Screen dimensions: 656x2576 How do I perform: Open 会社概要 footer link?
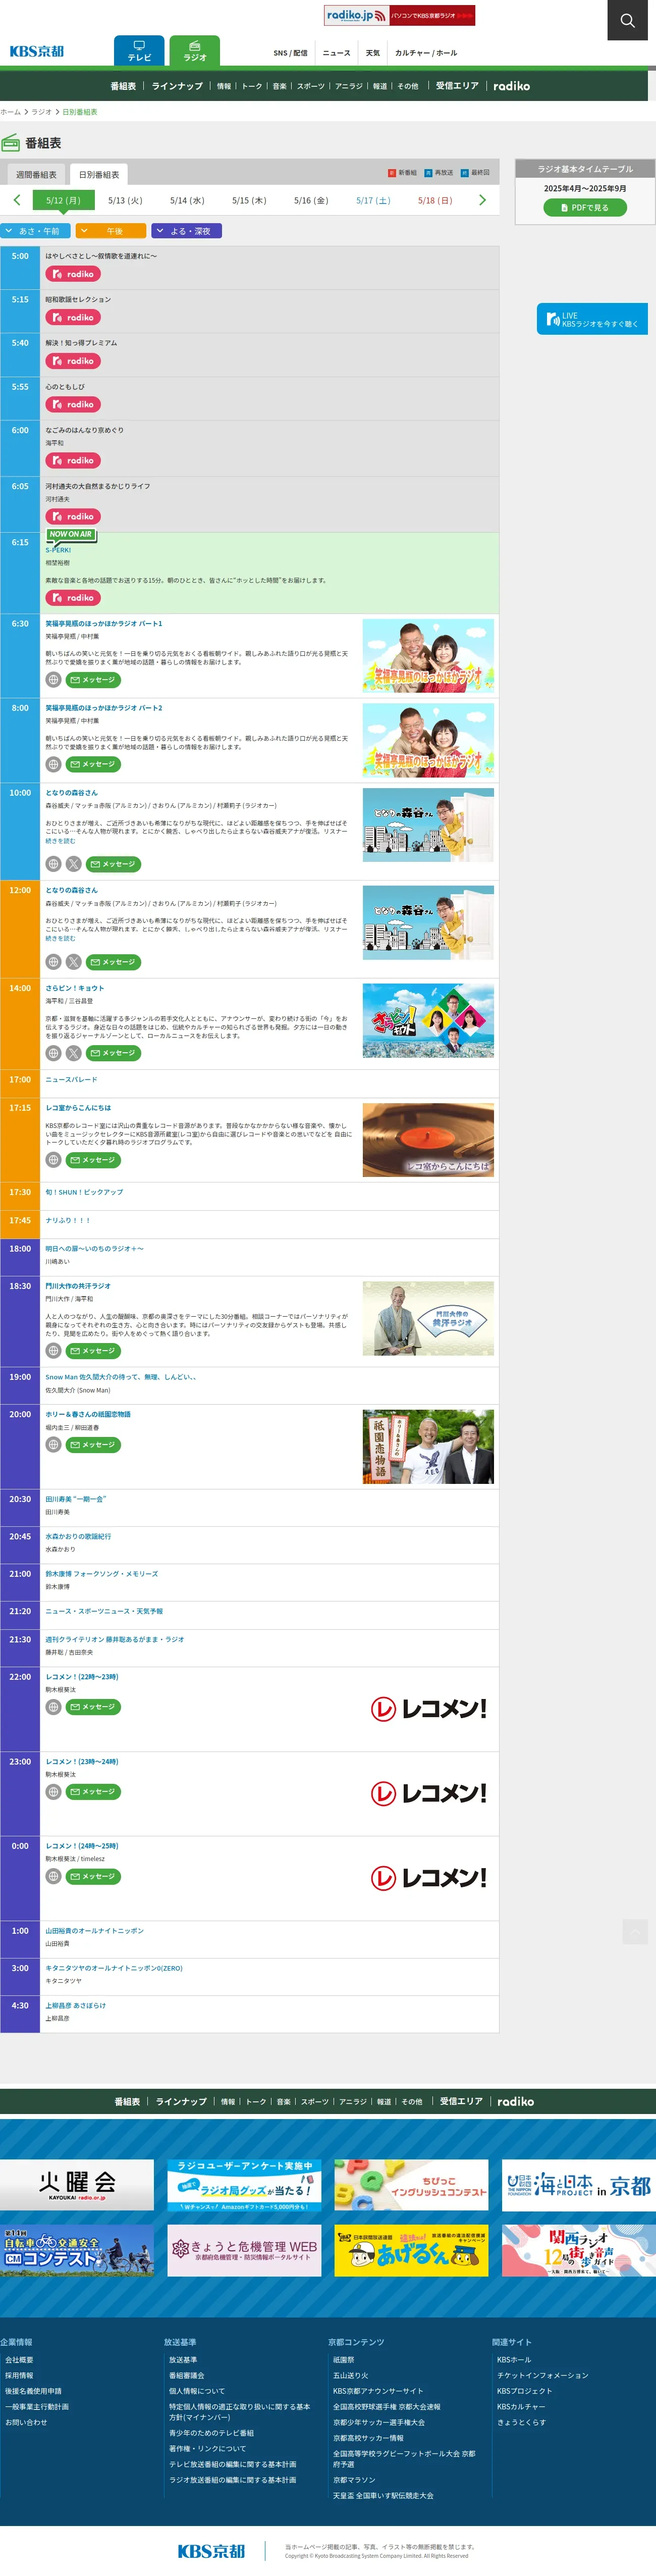(19, 2359)
